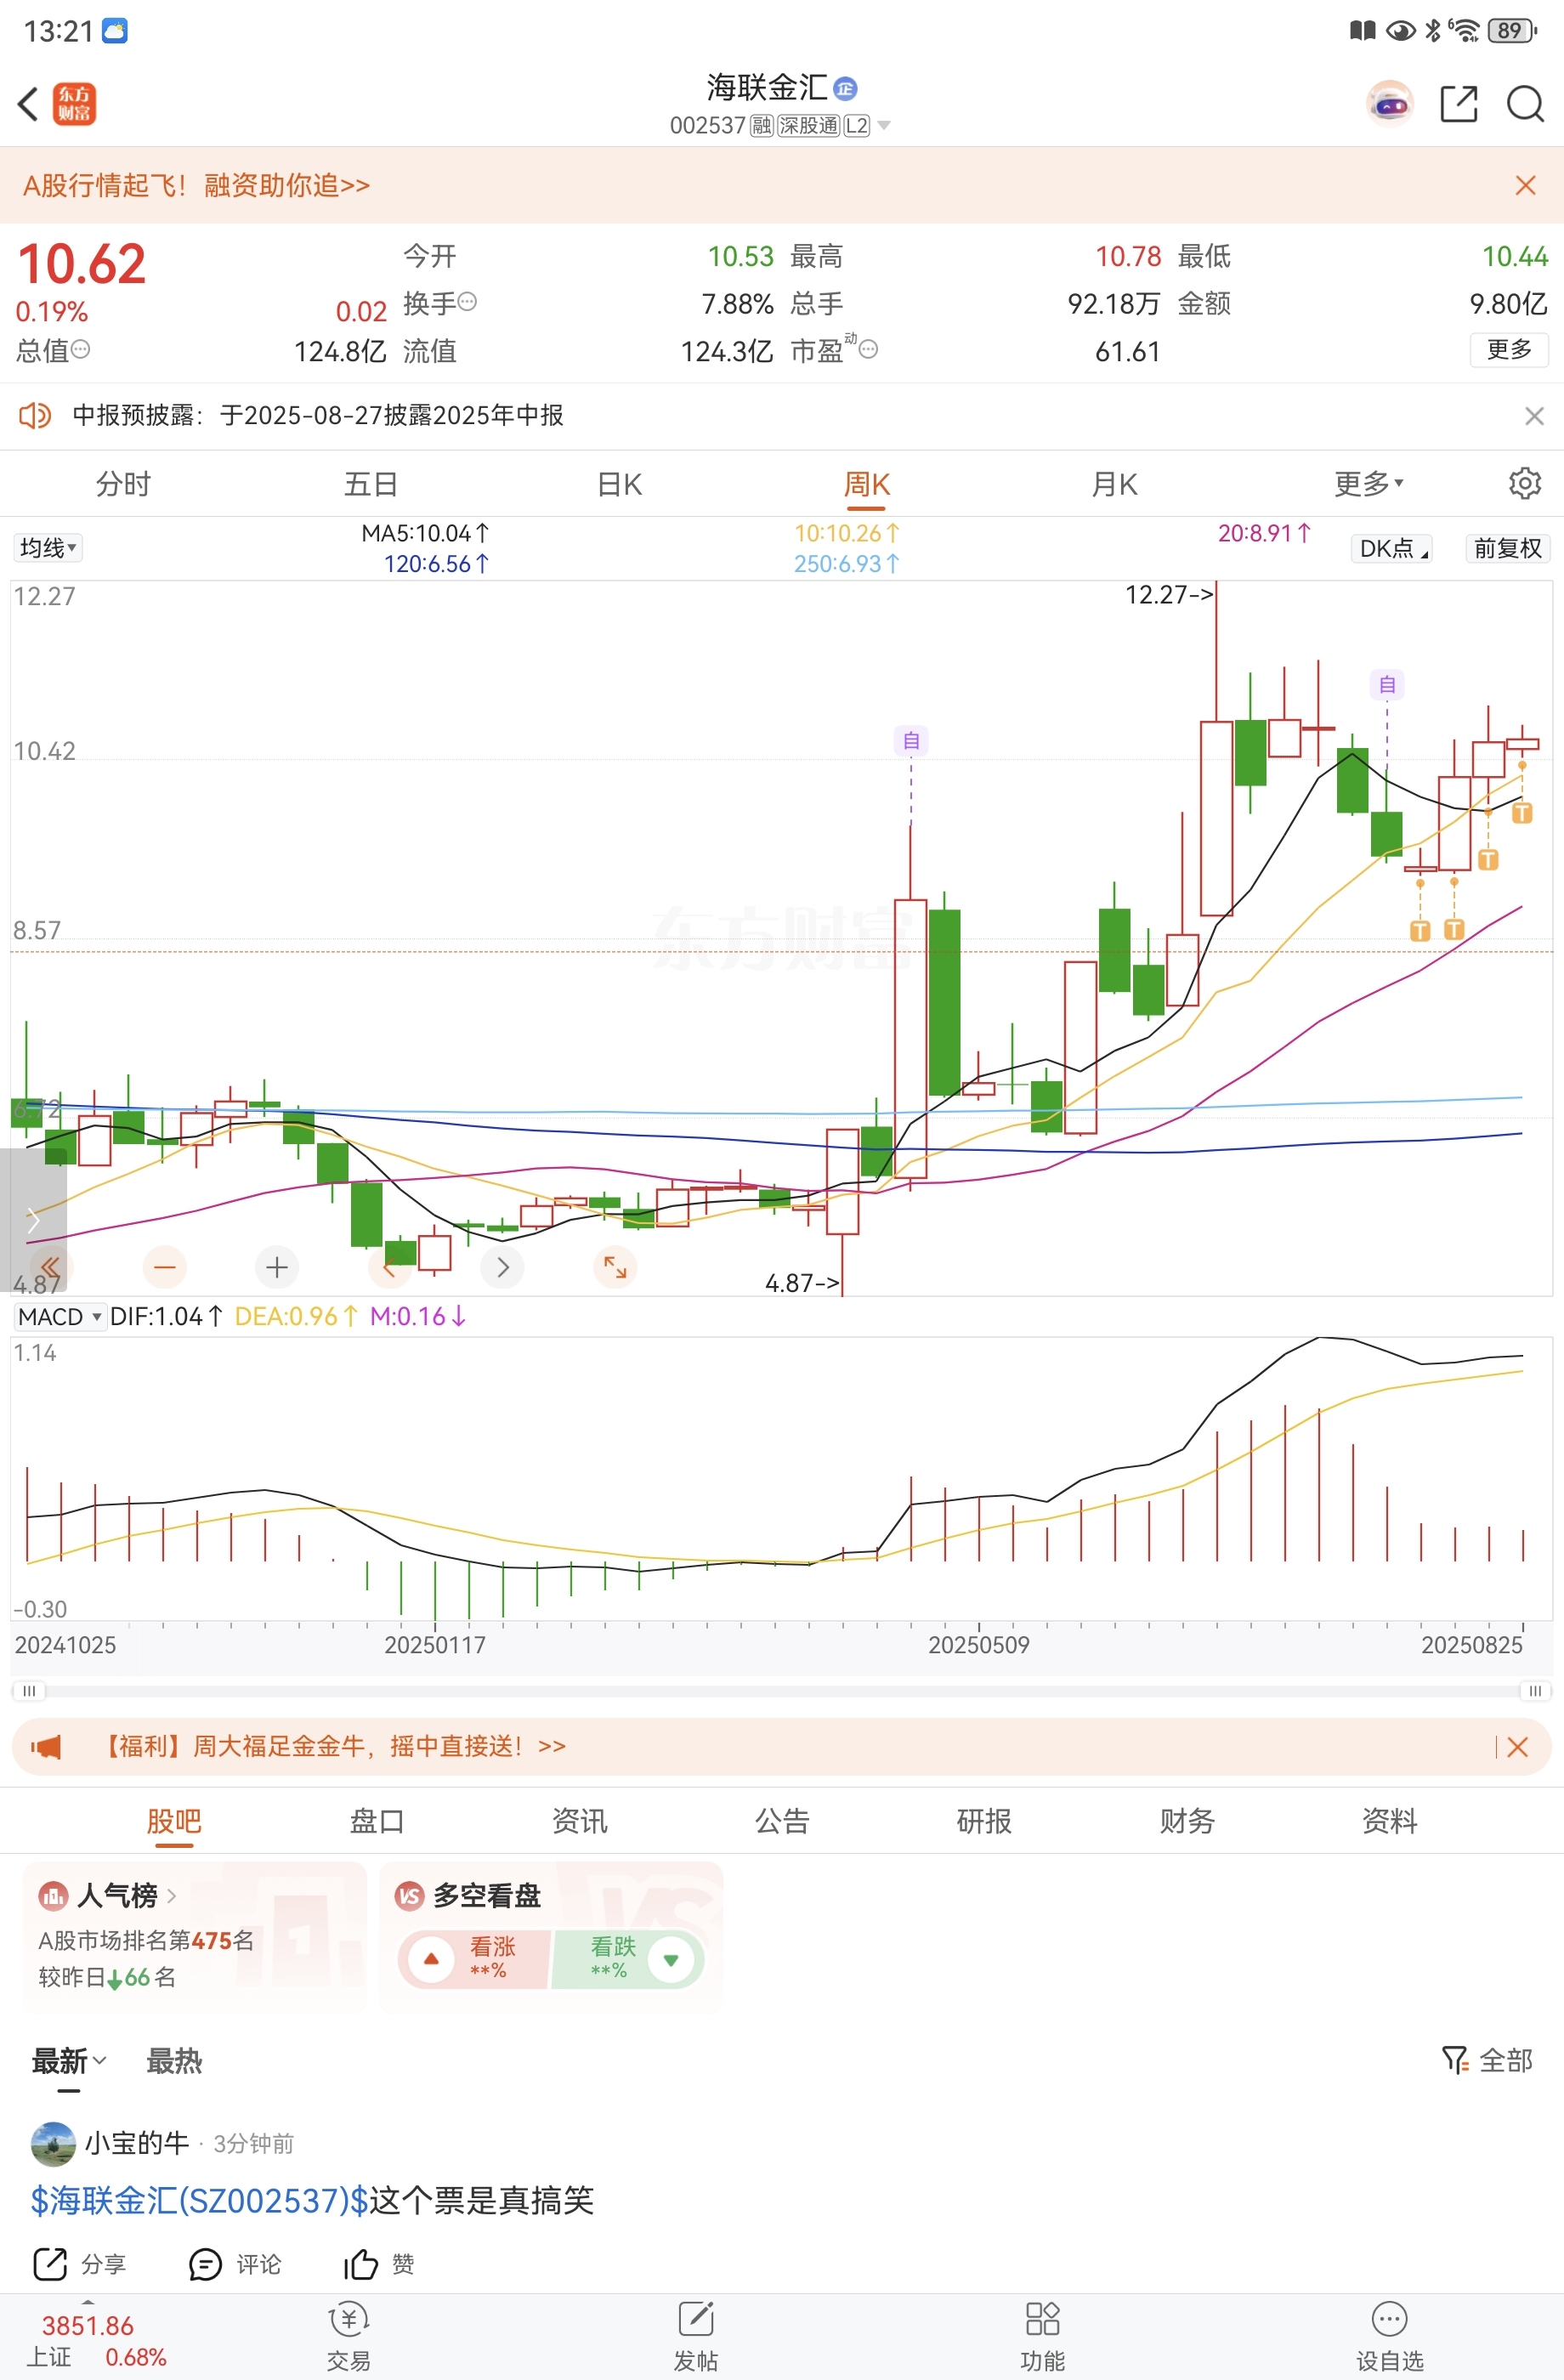
Task: Jump to earliest K-line double arrow
Action: tap(50, 1268)
